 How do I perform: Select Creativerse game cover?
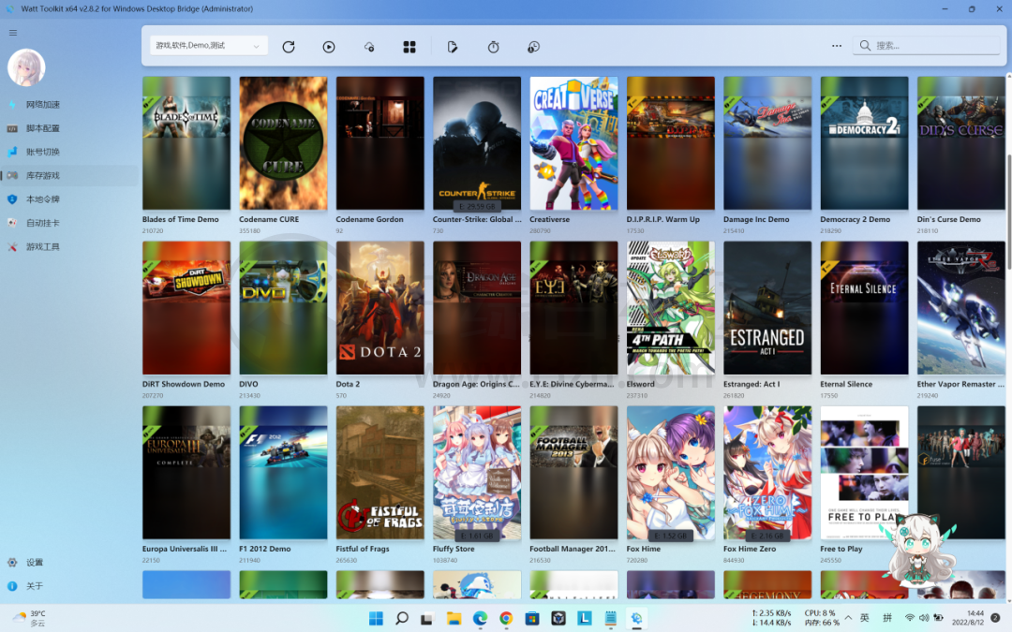(x=573, y=143)
